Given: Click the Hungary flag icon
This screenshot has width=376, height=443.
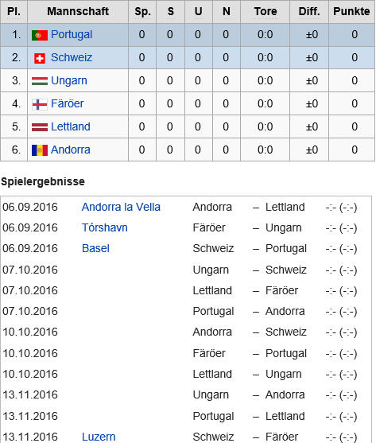Looking at the screenshot, I should pyautogui.click(x=40, y=81).
